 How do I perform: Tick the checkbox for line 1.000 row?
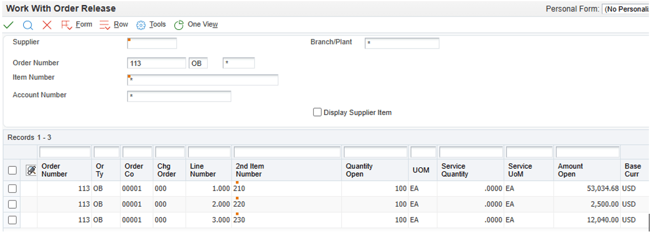12,188
